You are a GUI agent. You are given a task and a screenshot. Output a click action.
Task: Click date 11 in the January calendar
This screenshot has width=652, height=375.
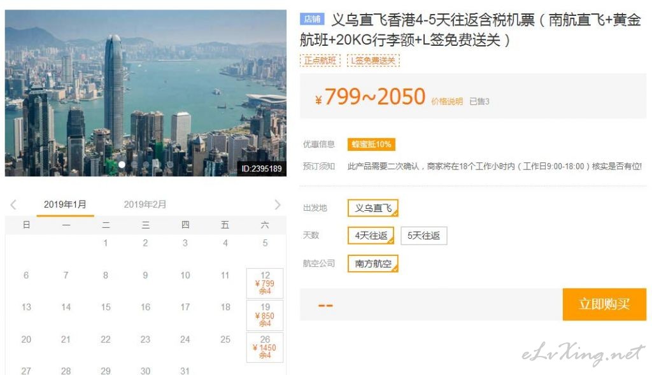225,275
